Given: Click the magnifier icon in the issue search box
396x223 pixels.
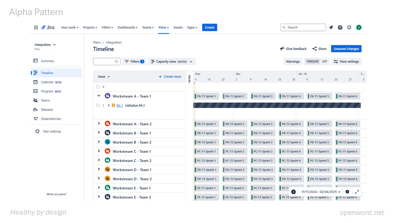Looking at the screenshot, I should (x=116, y=61).
